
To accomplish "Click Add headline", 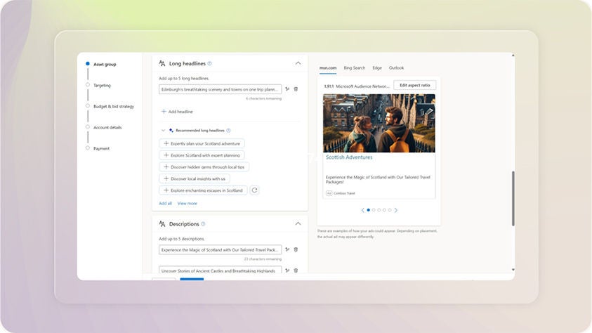I will coord(177,112).
